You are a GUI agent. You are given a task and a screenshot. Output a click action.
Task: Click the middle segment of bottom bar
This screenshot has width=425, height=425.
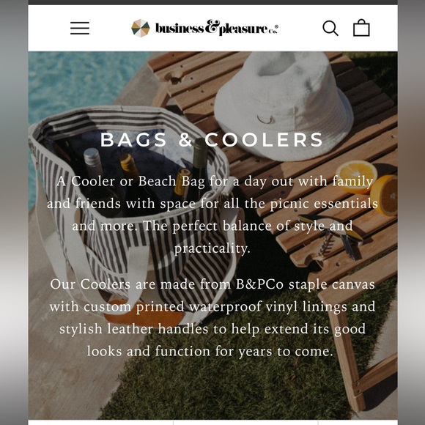tap(245, 423)
